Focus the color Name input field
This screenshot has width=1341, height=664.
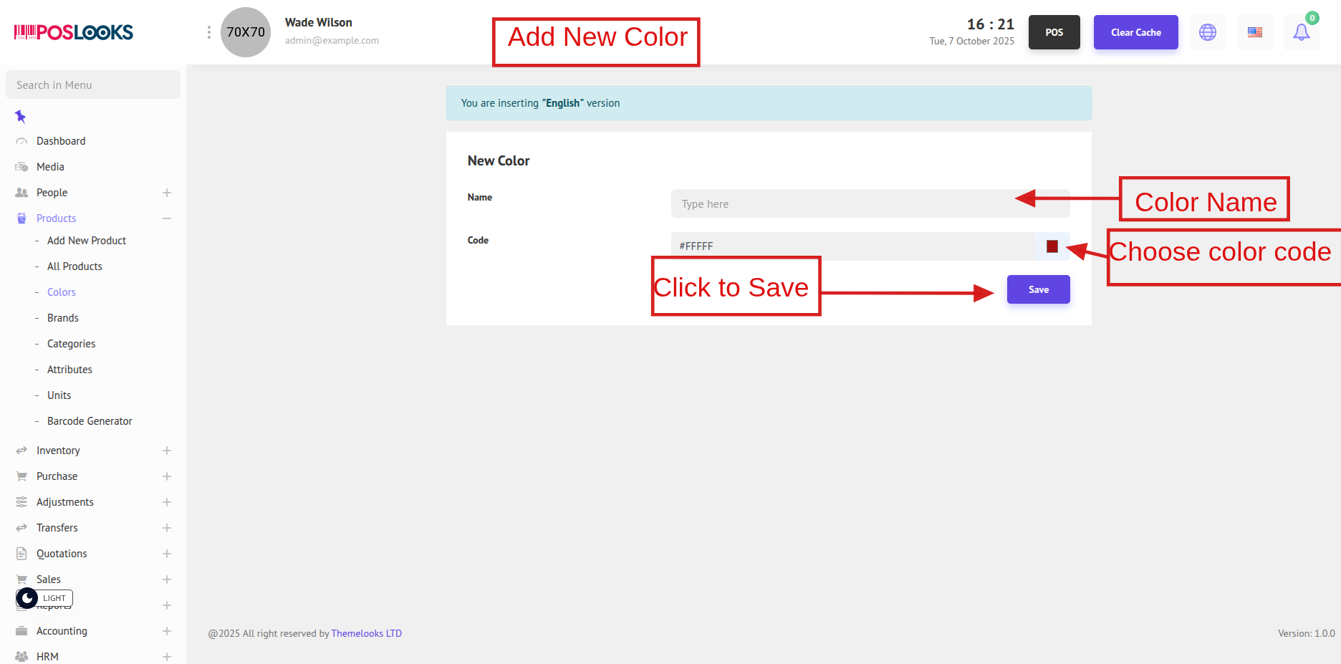(845, 204)
